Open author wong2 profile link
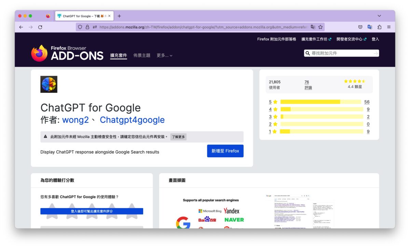Viewport: 410px width, 248px height. pyautogui.click(x=76, y=120)
